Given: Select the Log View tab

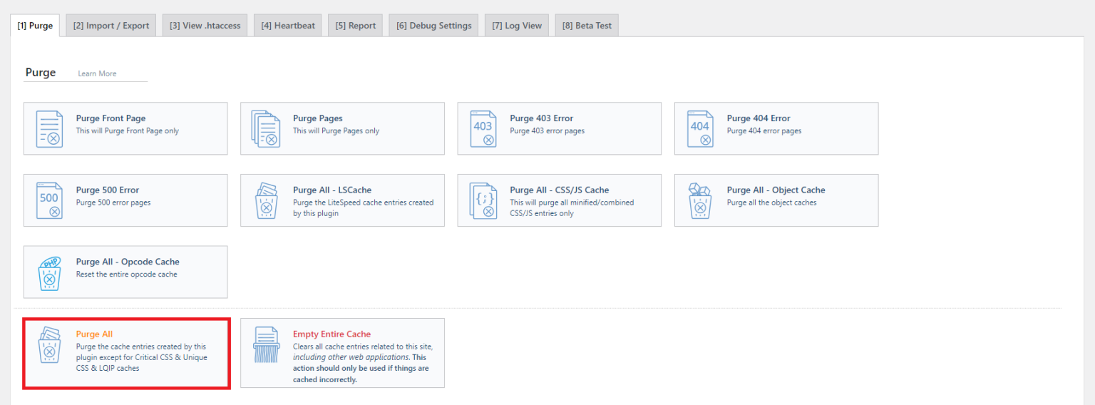Looking at the screenshot, I should (517, 26).
